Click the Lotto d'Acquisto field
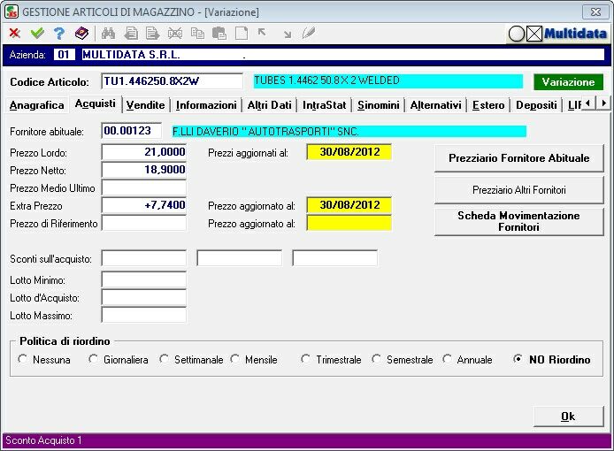 click(x=143, y=297)
